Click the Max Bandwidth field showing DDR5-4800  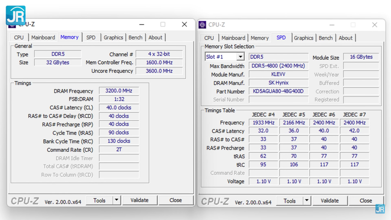point(278,66)
